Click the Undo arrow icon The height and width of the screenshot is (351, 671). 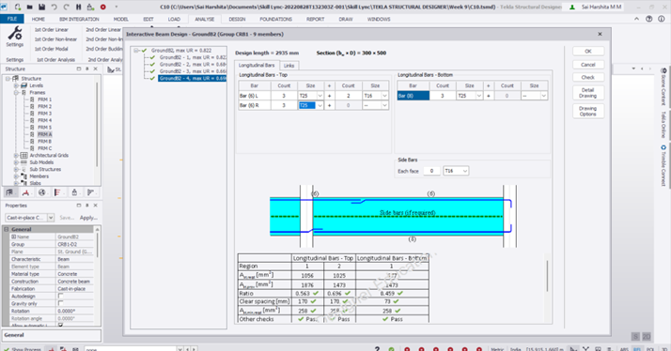pos(54,7)
